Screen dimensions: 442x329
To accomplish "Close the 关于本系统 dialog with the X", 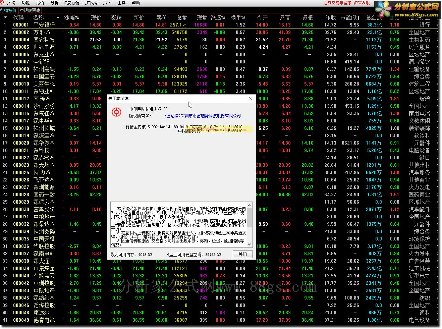I will coord(251,99).
